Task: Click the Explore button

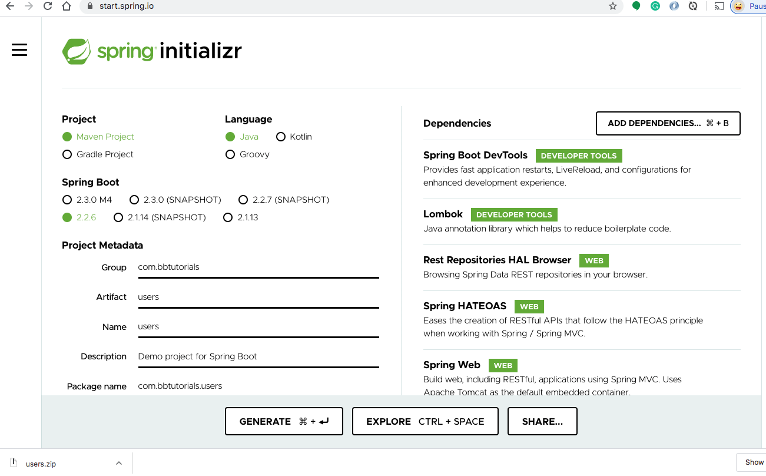Action: click(425, 421)
